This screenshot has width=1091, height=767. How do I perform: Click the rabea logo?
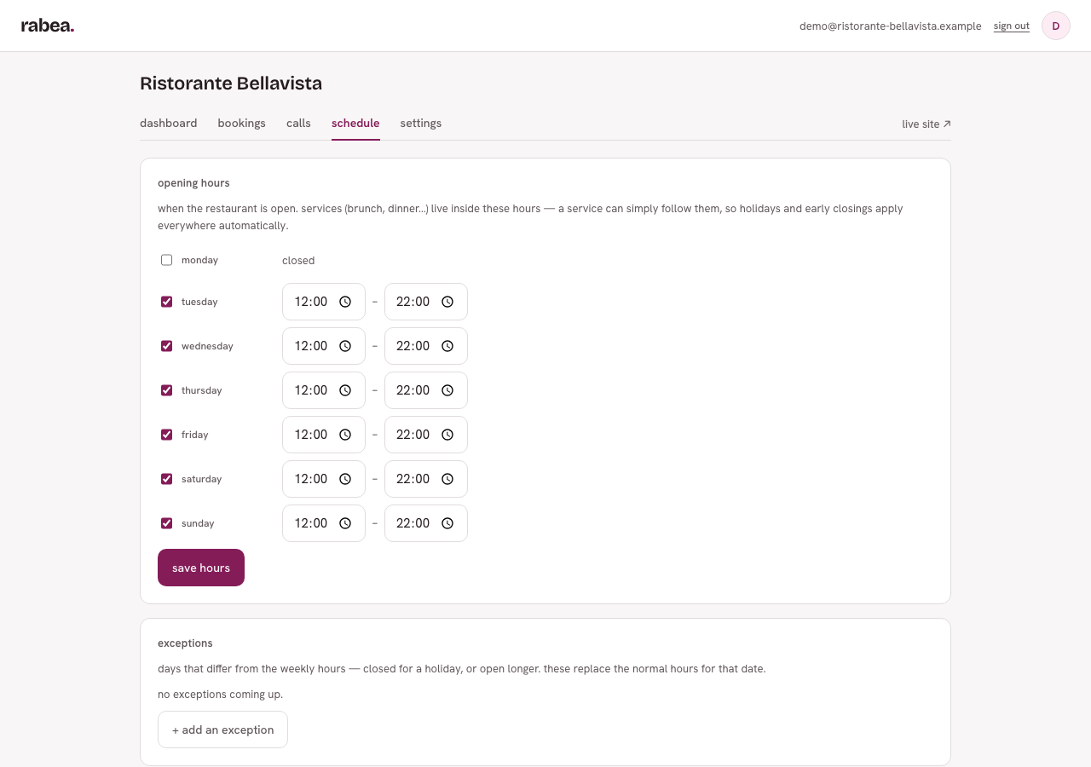click(x=48, y=26)
